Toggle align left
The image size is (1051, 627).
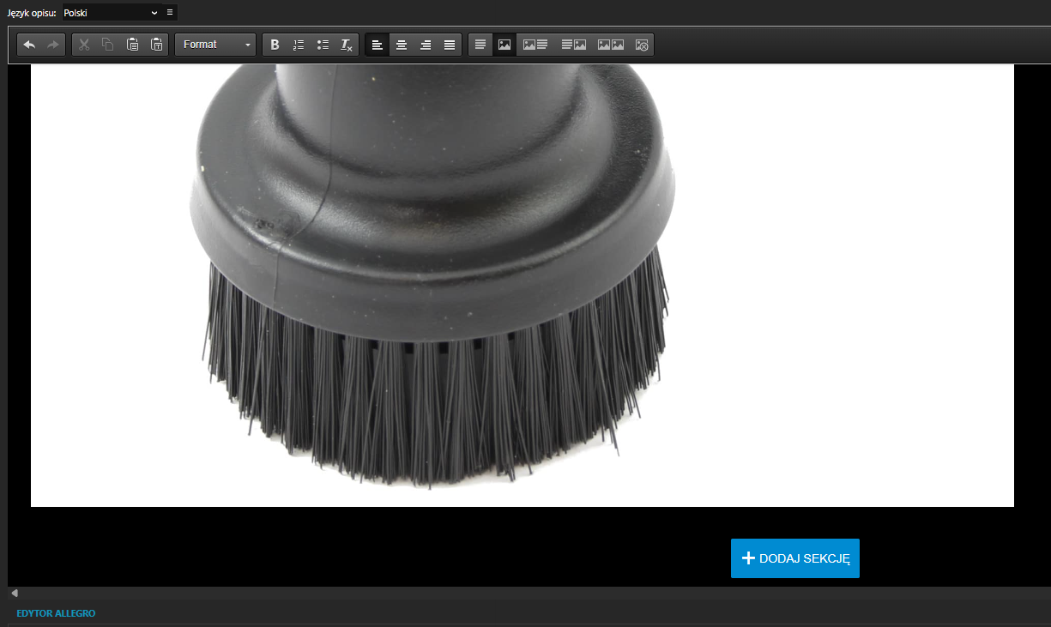pos(378,45)
